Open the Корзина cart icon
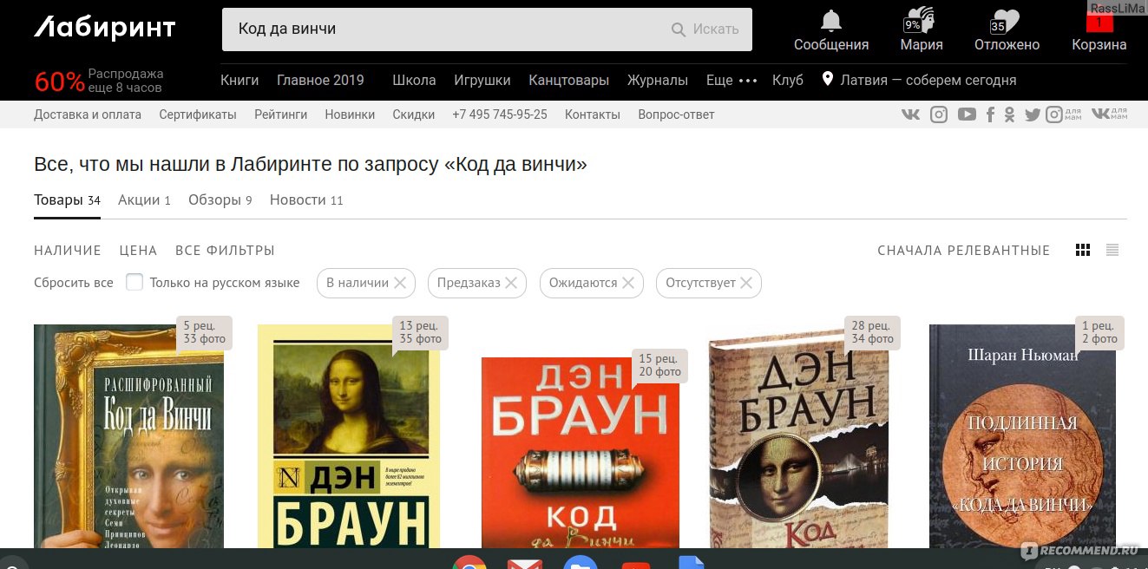1148x569 pixels. (x=1099, y=21)
